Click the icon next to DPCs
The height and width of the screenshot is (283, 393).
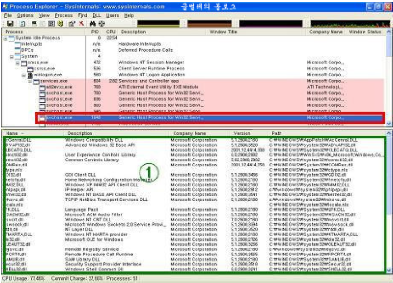(x=18, y=51)
